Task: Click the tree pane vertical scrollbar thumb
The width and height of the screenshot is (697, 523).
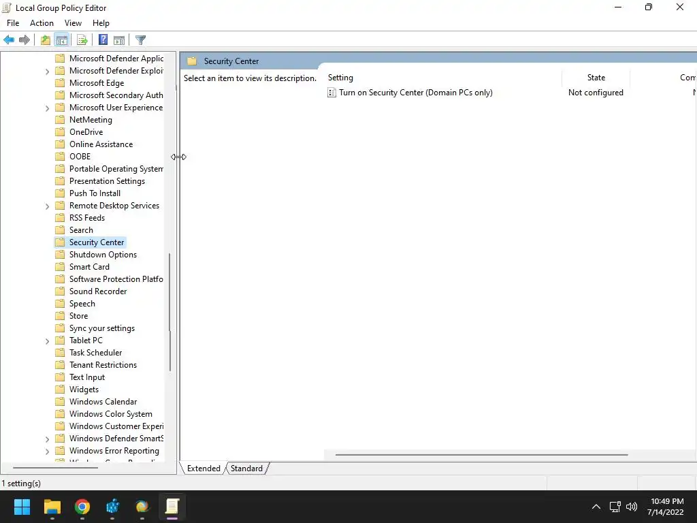Action: coord(169,312)
